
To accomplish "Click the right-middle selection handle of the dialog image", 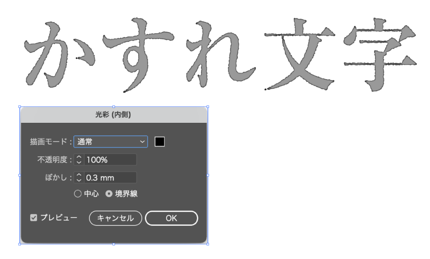I will [x=208, y=175].
